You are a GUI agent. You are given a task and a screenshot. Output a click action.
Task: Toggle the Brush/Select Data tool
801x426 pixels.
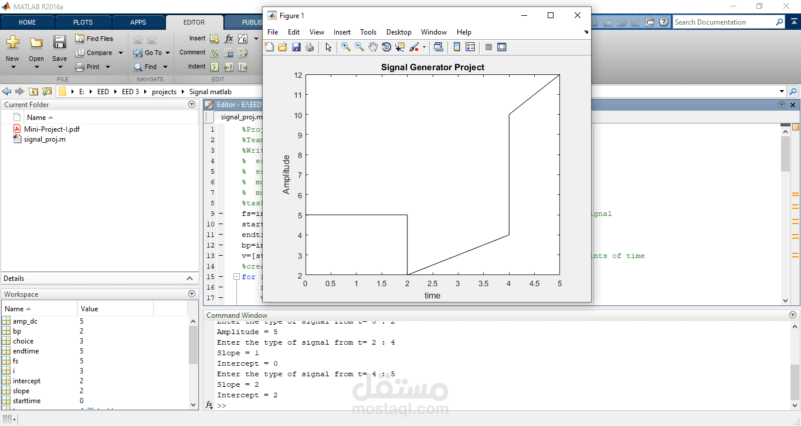[413, 47]
